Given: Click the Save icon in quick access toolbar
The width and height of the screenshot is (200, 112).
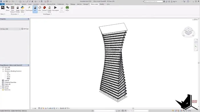Looking at the screenshot, I should [7, 1].
